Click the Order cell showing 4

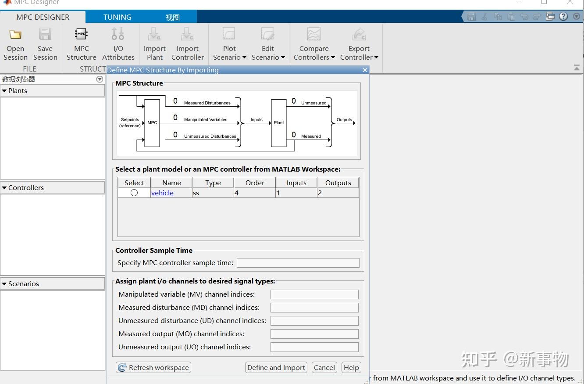[x=255, y=193]
